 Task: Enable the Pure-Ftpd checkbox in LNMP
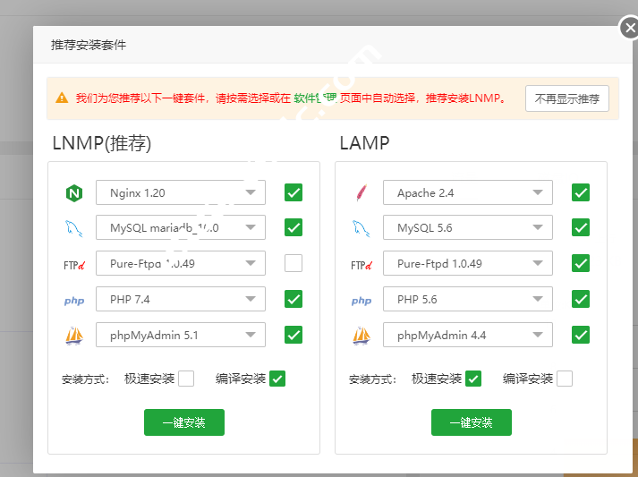tap(293, 263)
